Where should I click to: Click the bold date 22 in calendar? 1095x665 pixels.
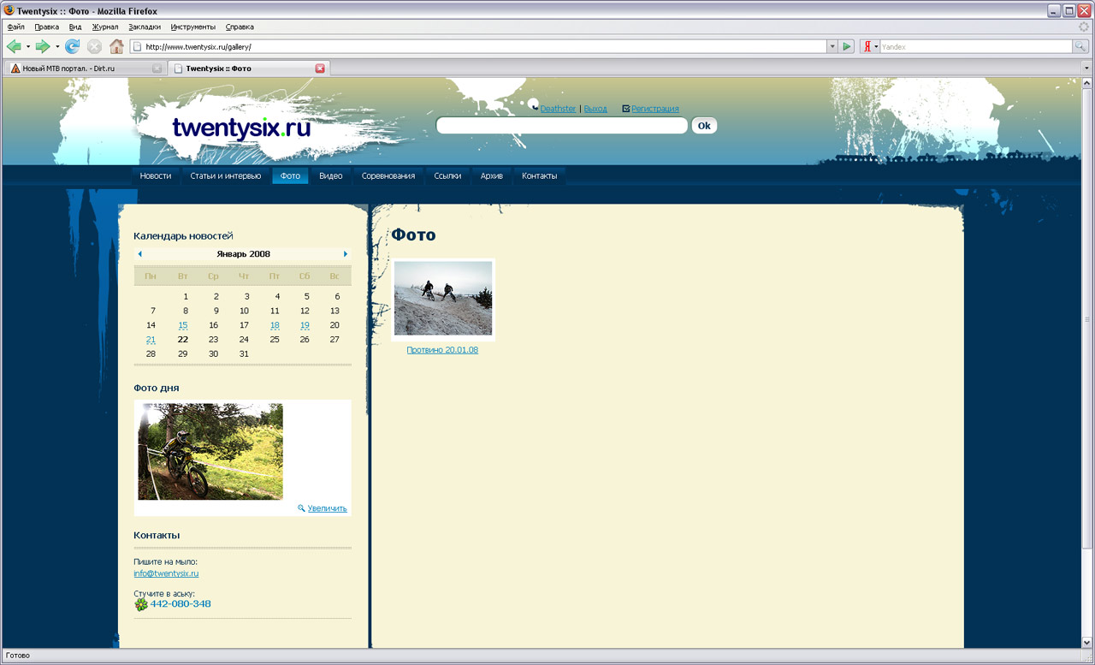click(x=183, y=340)
